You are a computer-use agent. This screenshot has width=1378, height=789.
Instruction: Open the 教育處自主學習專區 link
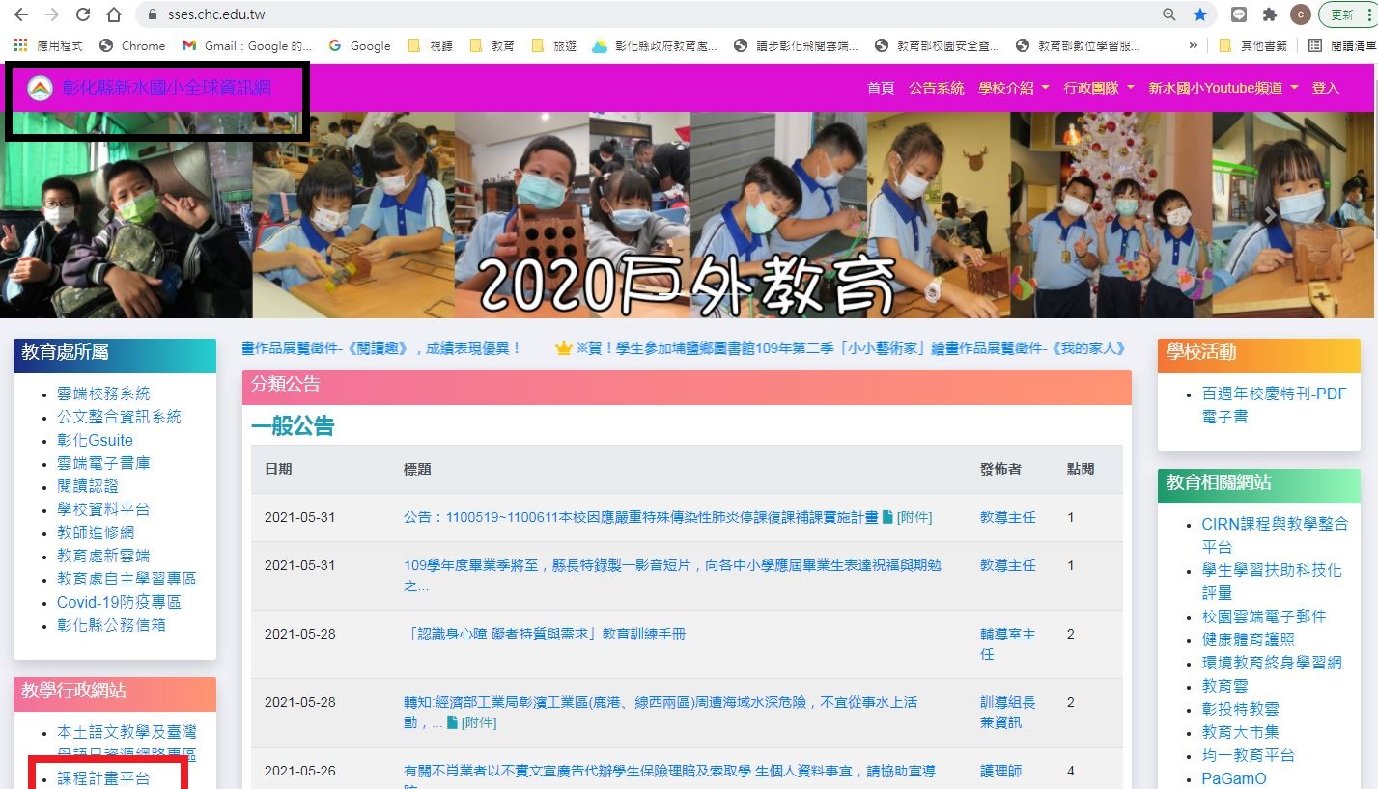[x=127, y=579]
